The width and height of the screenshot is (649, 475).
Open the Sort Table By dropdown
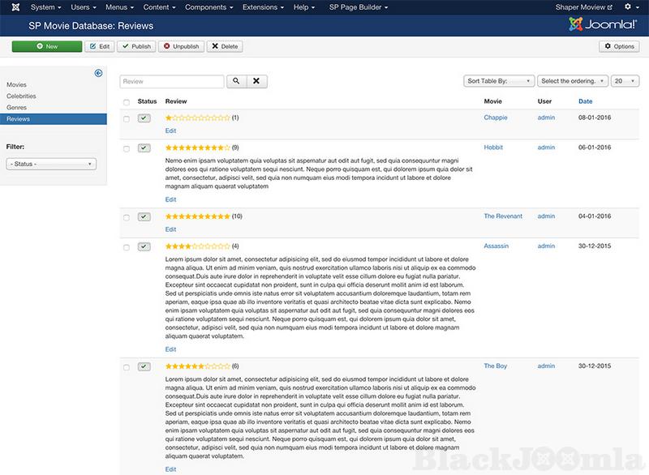pos(498,81)
